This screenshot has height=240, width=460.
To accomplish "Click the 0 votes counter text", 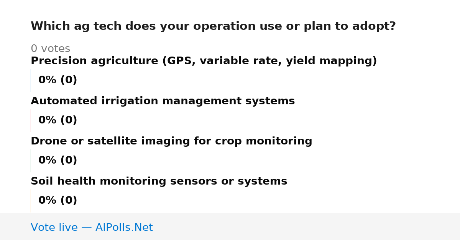I will (50, 49).
